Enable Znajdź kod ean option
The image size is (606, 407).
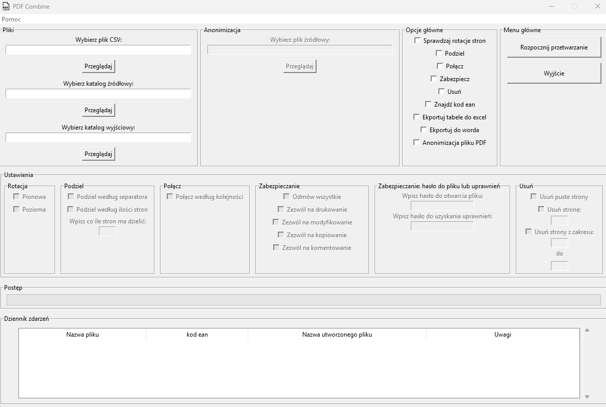[x=428, y=105]
